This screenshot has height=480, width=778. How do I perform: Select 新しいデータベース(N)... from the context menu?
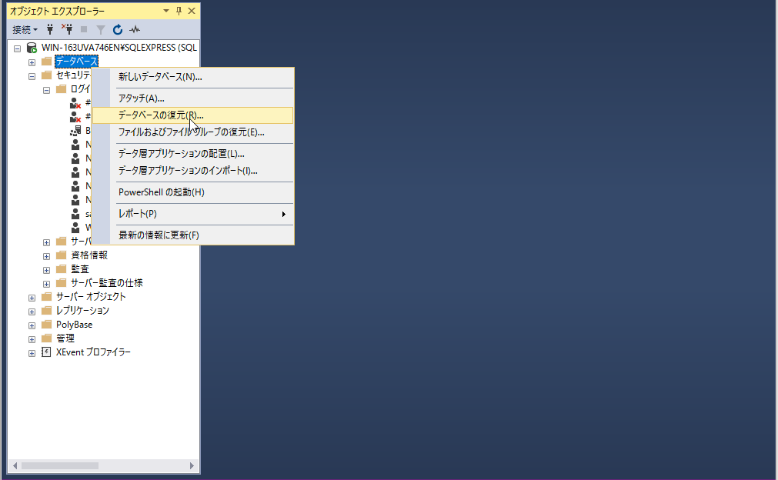(160, 77)
